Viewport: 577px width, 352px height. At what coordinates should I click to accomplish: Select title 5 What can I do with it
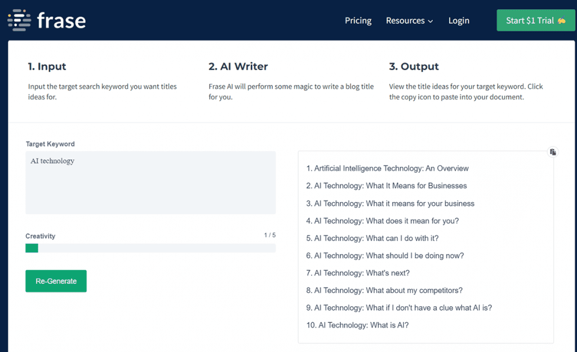tap(372, 238)
